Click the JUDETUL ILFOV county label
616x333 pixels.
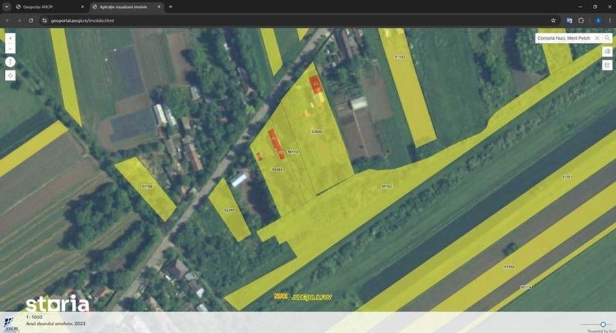click(312, 297)
